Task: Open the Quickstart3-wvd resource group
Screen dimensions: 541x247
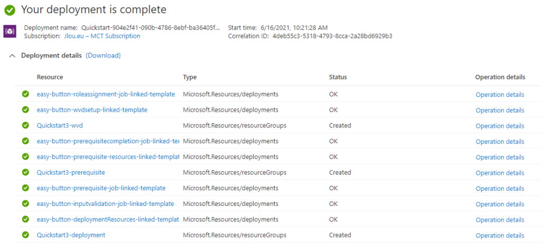Action: click(x=60, y=125)
